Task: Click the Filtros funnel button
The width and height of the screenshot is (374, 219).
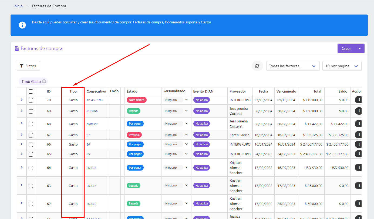Action: [28, 66]
